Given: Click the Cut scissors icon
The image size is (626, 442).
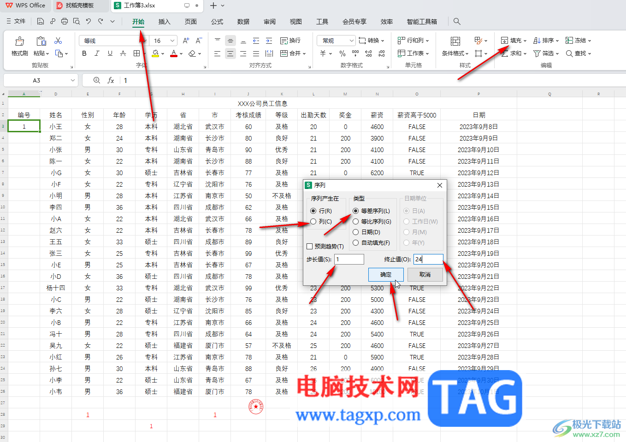Looking at the screenshot, I should coord(58,41).
